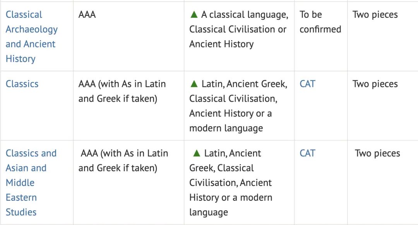Click 'Two pieces' in the Classics row
The width and height of the screenshot is (418, 225).
pos(375,84)
